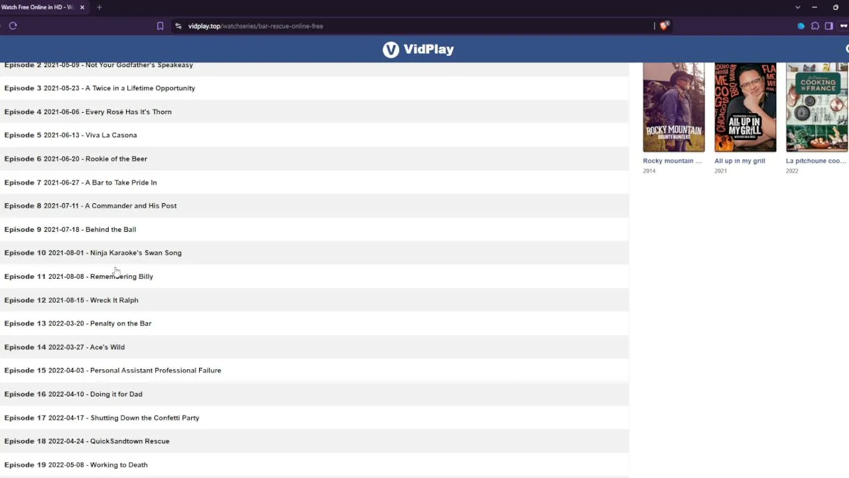This screenshot has width=849, height=478.
Task: Click the 'All up in my grill' title
Action: [x=740, y=161]
